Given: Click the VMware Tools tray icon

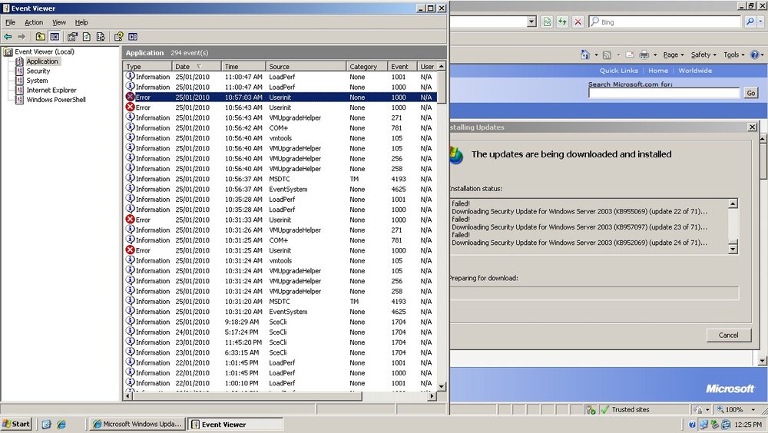Looking at the screenshot, I should (726, 425).
